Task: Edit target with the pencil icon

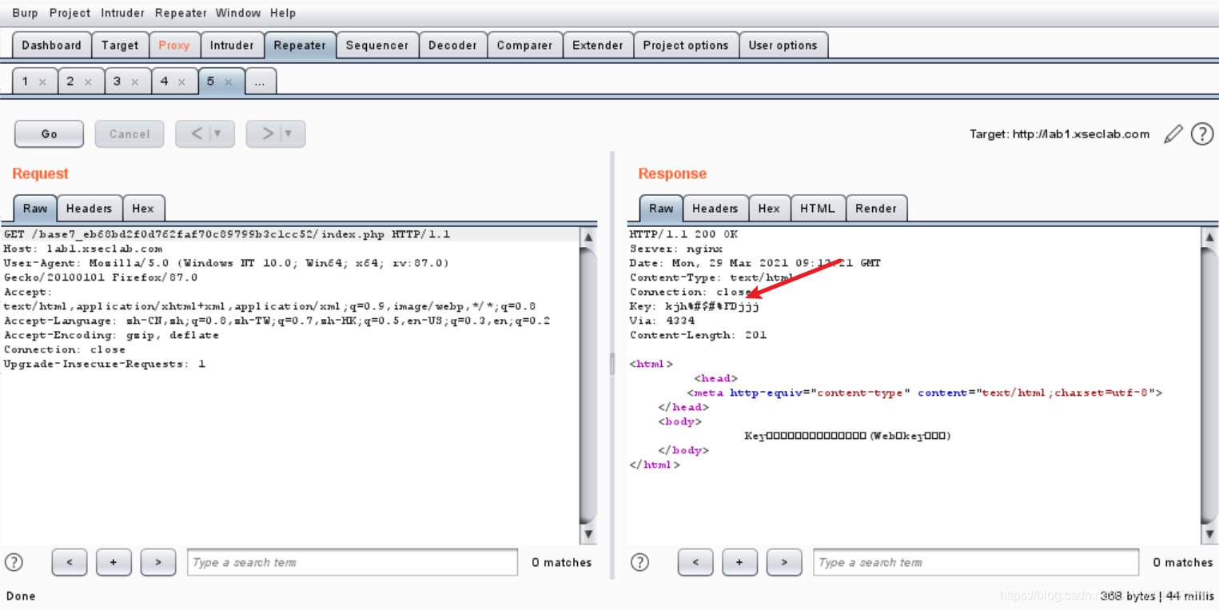Action: (1173, 134)
